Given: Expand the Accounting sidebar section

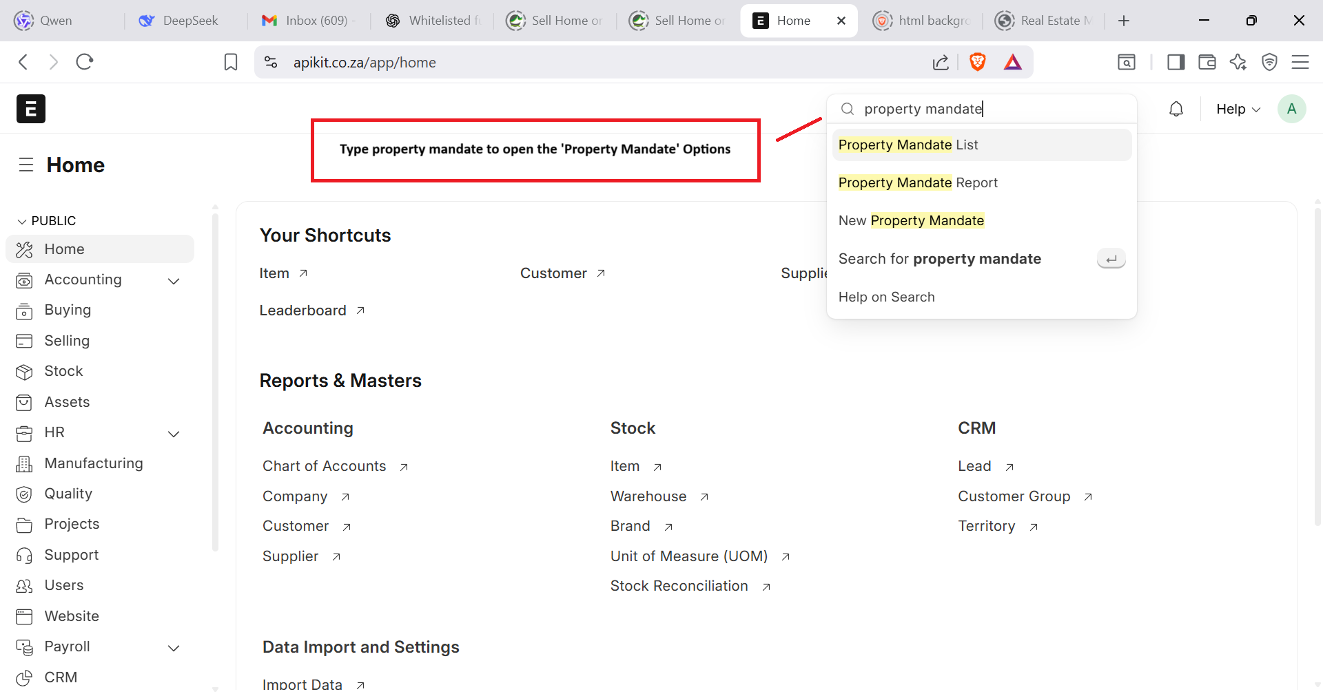Looking at the screenshot, I should [x=174, y=281].
